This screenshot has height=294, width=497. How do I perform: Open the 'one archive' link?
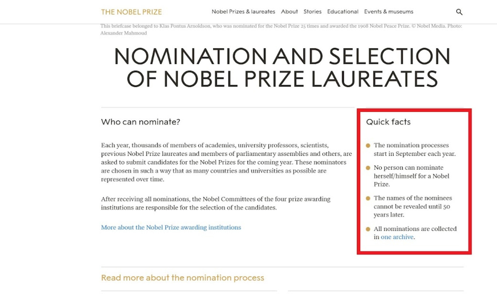(397, 237)
